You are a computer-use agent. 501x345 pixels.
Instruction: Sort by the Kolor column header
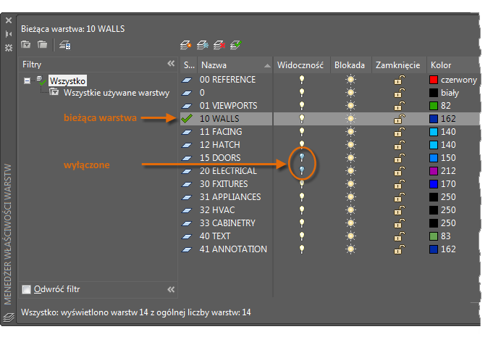click(453, 65)
